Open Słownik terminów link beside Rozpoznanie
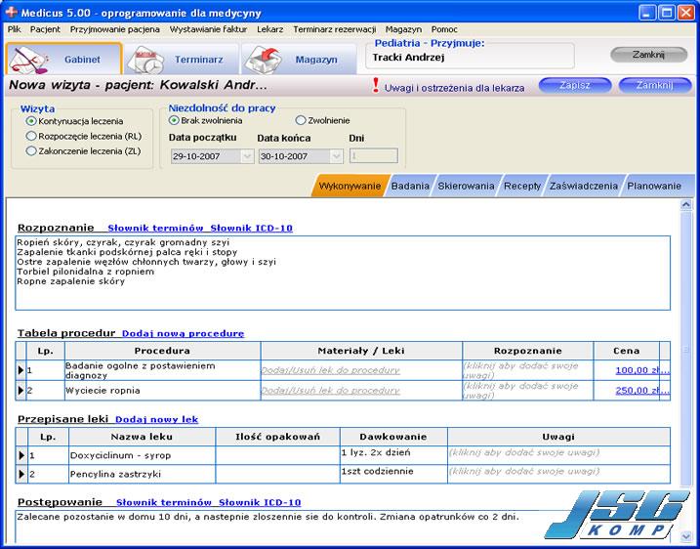700x549 pixels. click(155, 229)
